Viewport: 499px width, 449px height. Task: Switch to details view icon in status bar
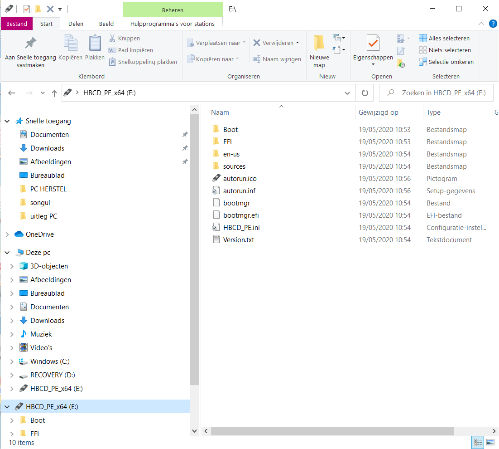point(478,442)
